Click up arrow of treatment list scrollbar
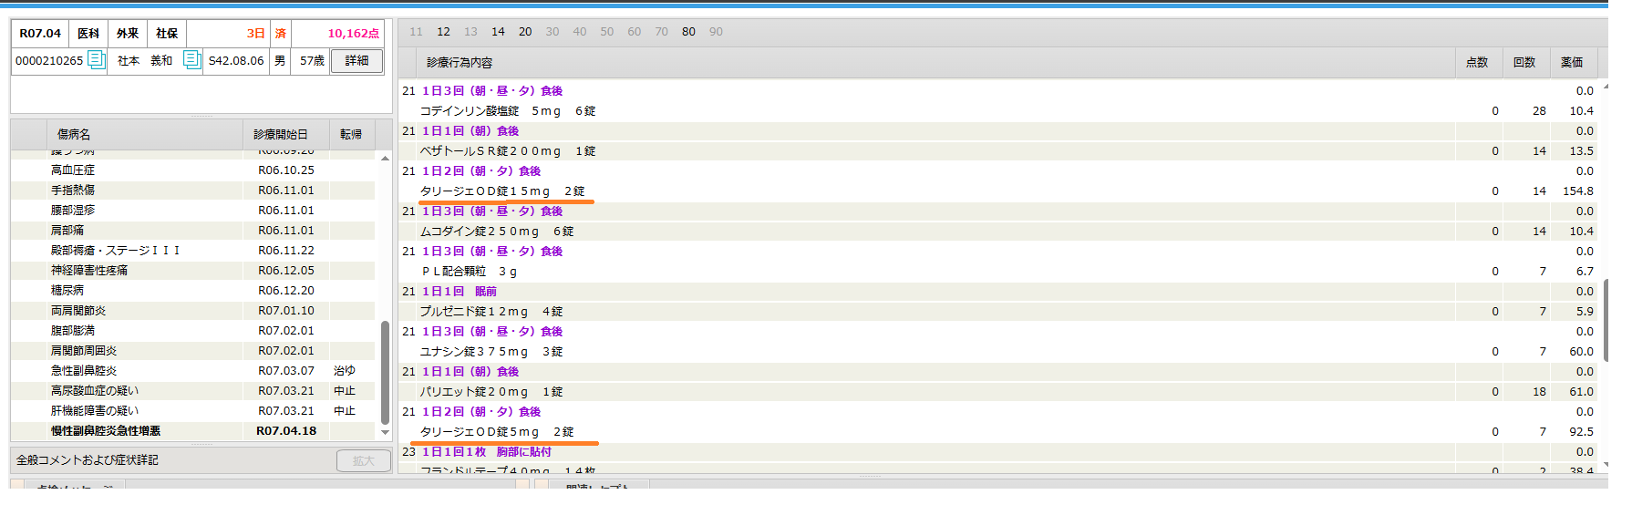 1606,88
